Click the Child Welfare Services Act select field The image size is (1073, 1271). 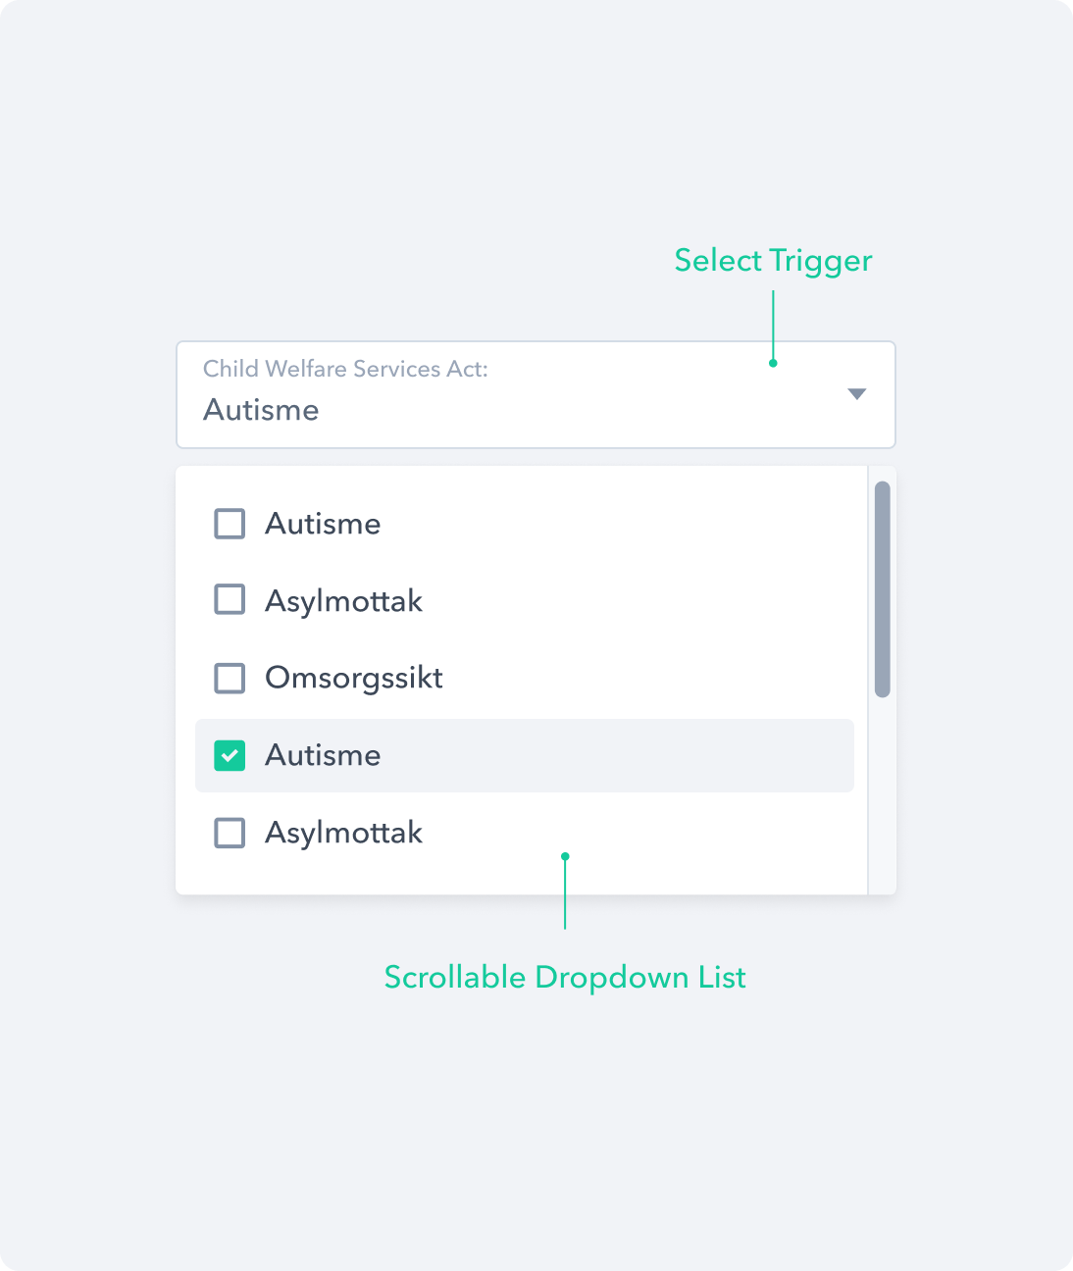536,394
